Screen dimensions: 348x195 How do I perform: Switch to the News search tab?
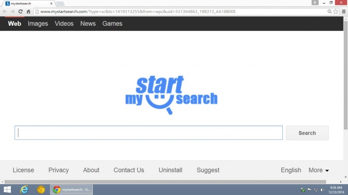tap(88, 23)
